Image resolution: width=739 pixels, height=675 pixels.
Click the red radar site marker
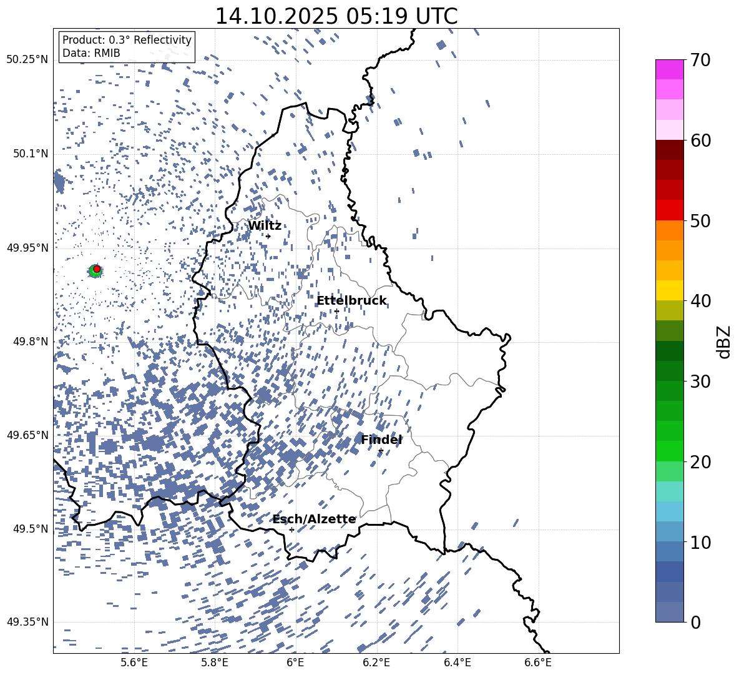(x=97, y=269)
